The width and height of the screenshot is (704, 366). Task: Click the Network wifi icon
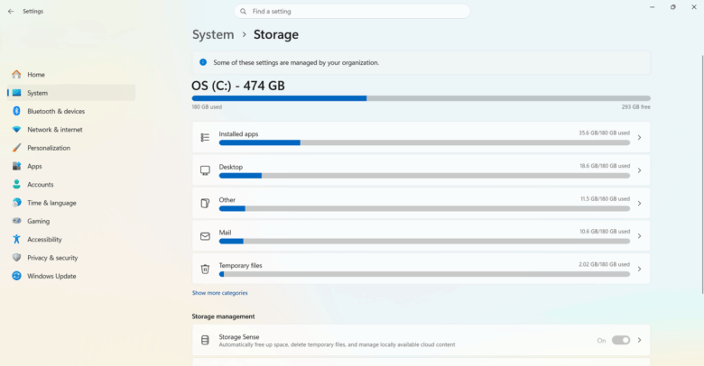point(16,129)
